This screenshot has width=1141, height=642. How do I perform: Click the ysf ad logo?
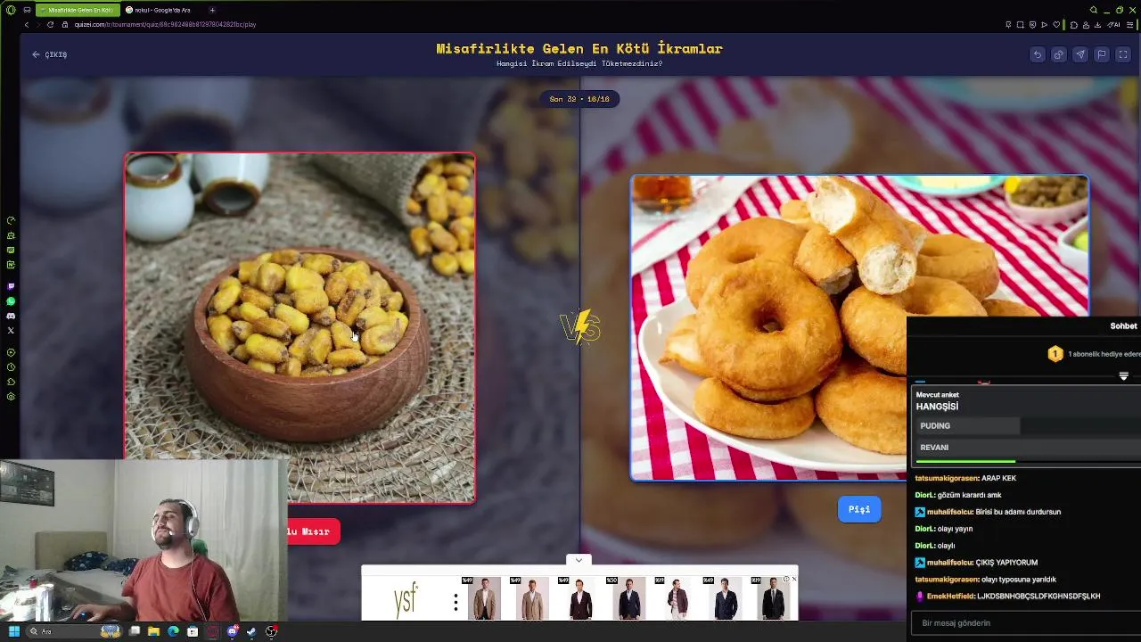pos(406,601)
